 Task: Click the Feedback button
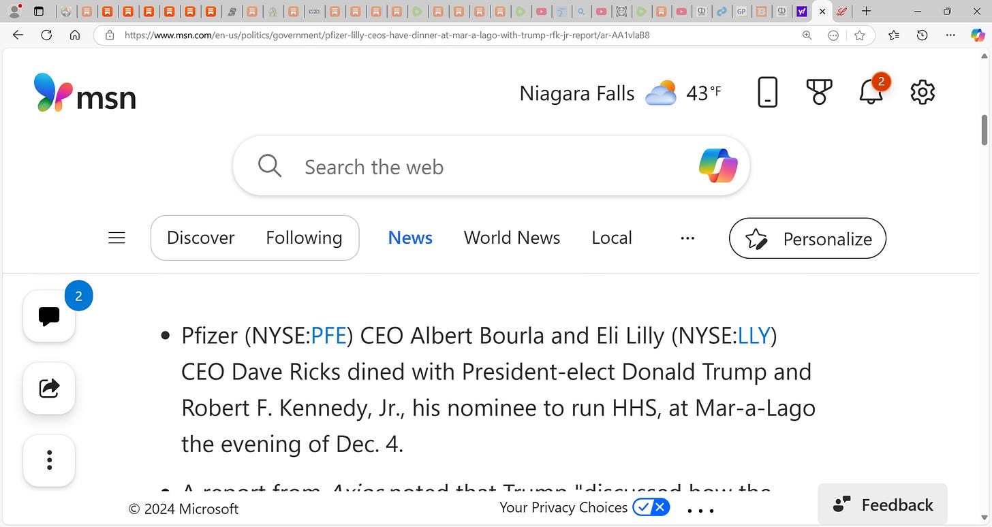(x=883, y=505)
